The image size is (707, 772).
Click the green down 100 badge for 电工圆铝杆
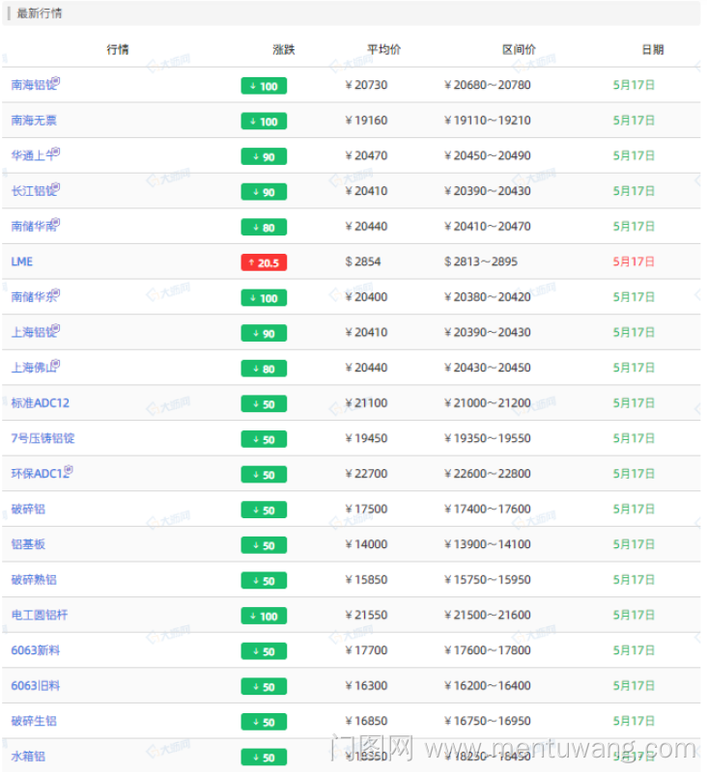point(264,617)
